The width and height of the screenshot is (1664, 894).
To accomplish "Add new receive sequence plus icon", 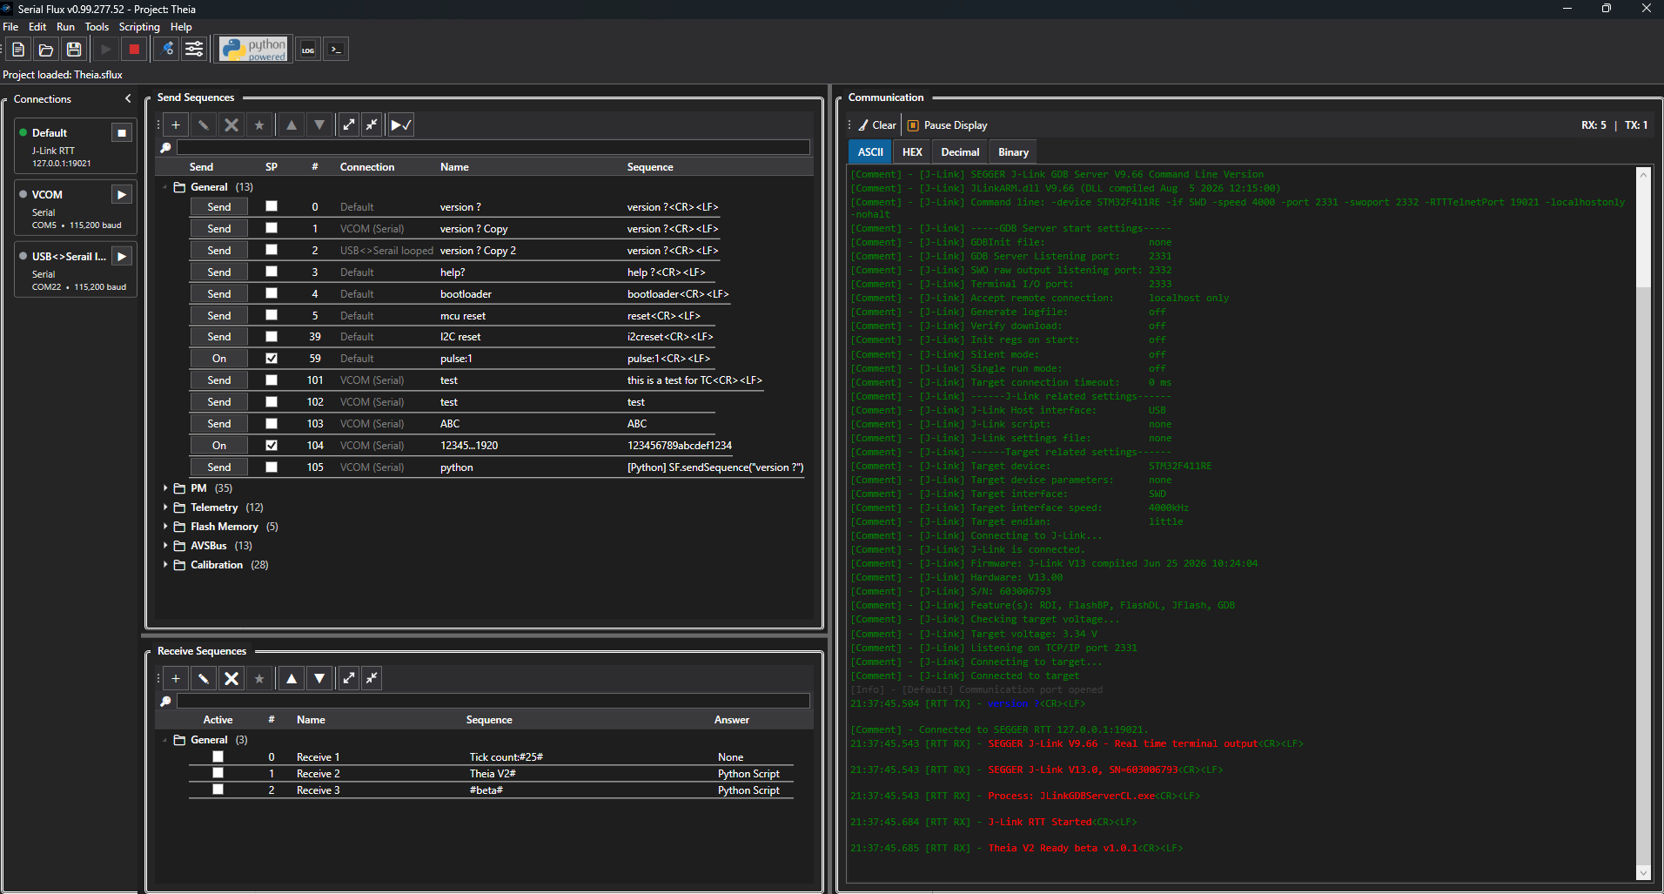I will (x=176, y=678).
